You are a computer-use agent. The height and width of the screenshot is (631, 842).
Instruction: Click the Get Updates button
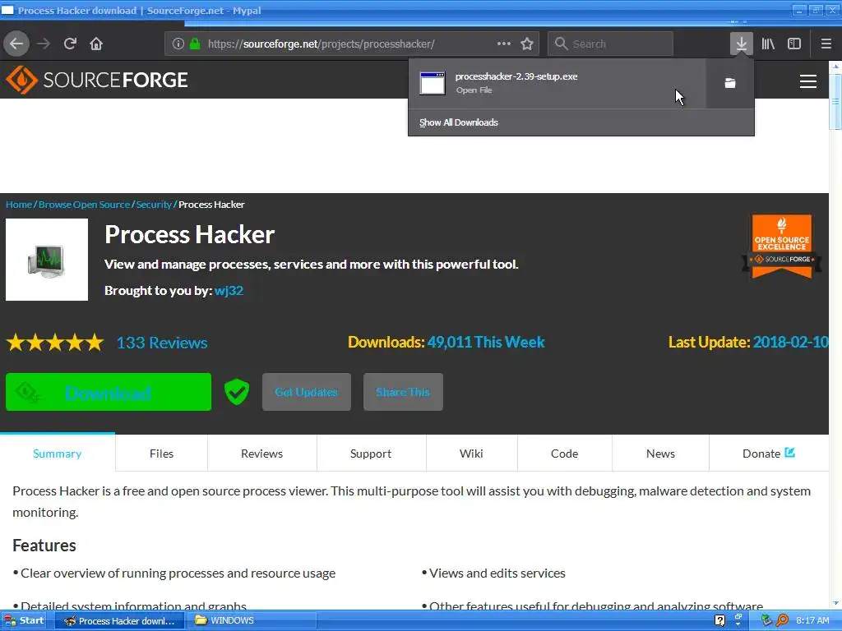[307, 392]
